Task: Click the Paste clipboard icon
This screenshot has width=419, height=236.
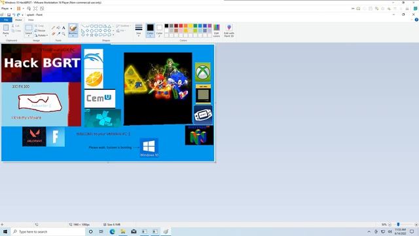Action: [6, 28]
